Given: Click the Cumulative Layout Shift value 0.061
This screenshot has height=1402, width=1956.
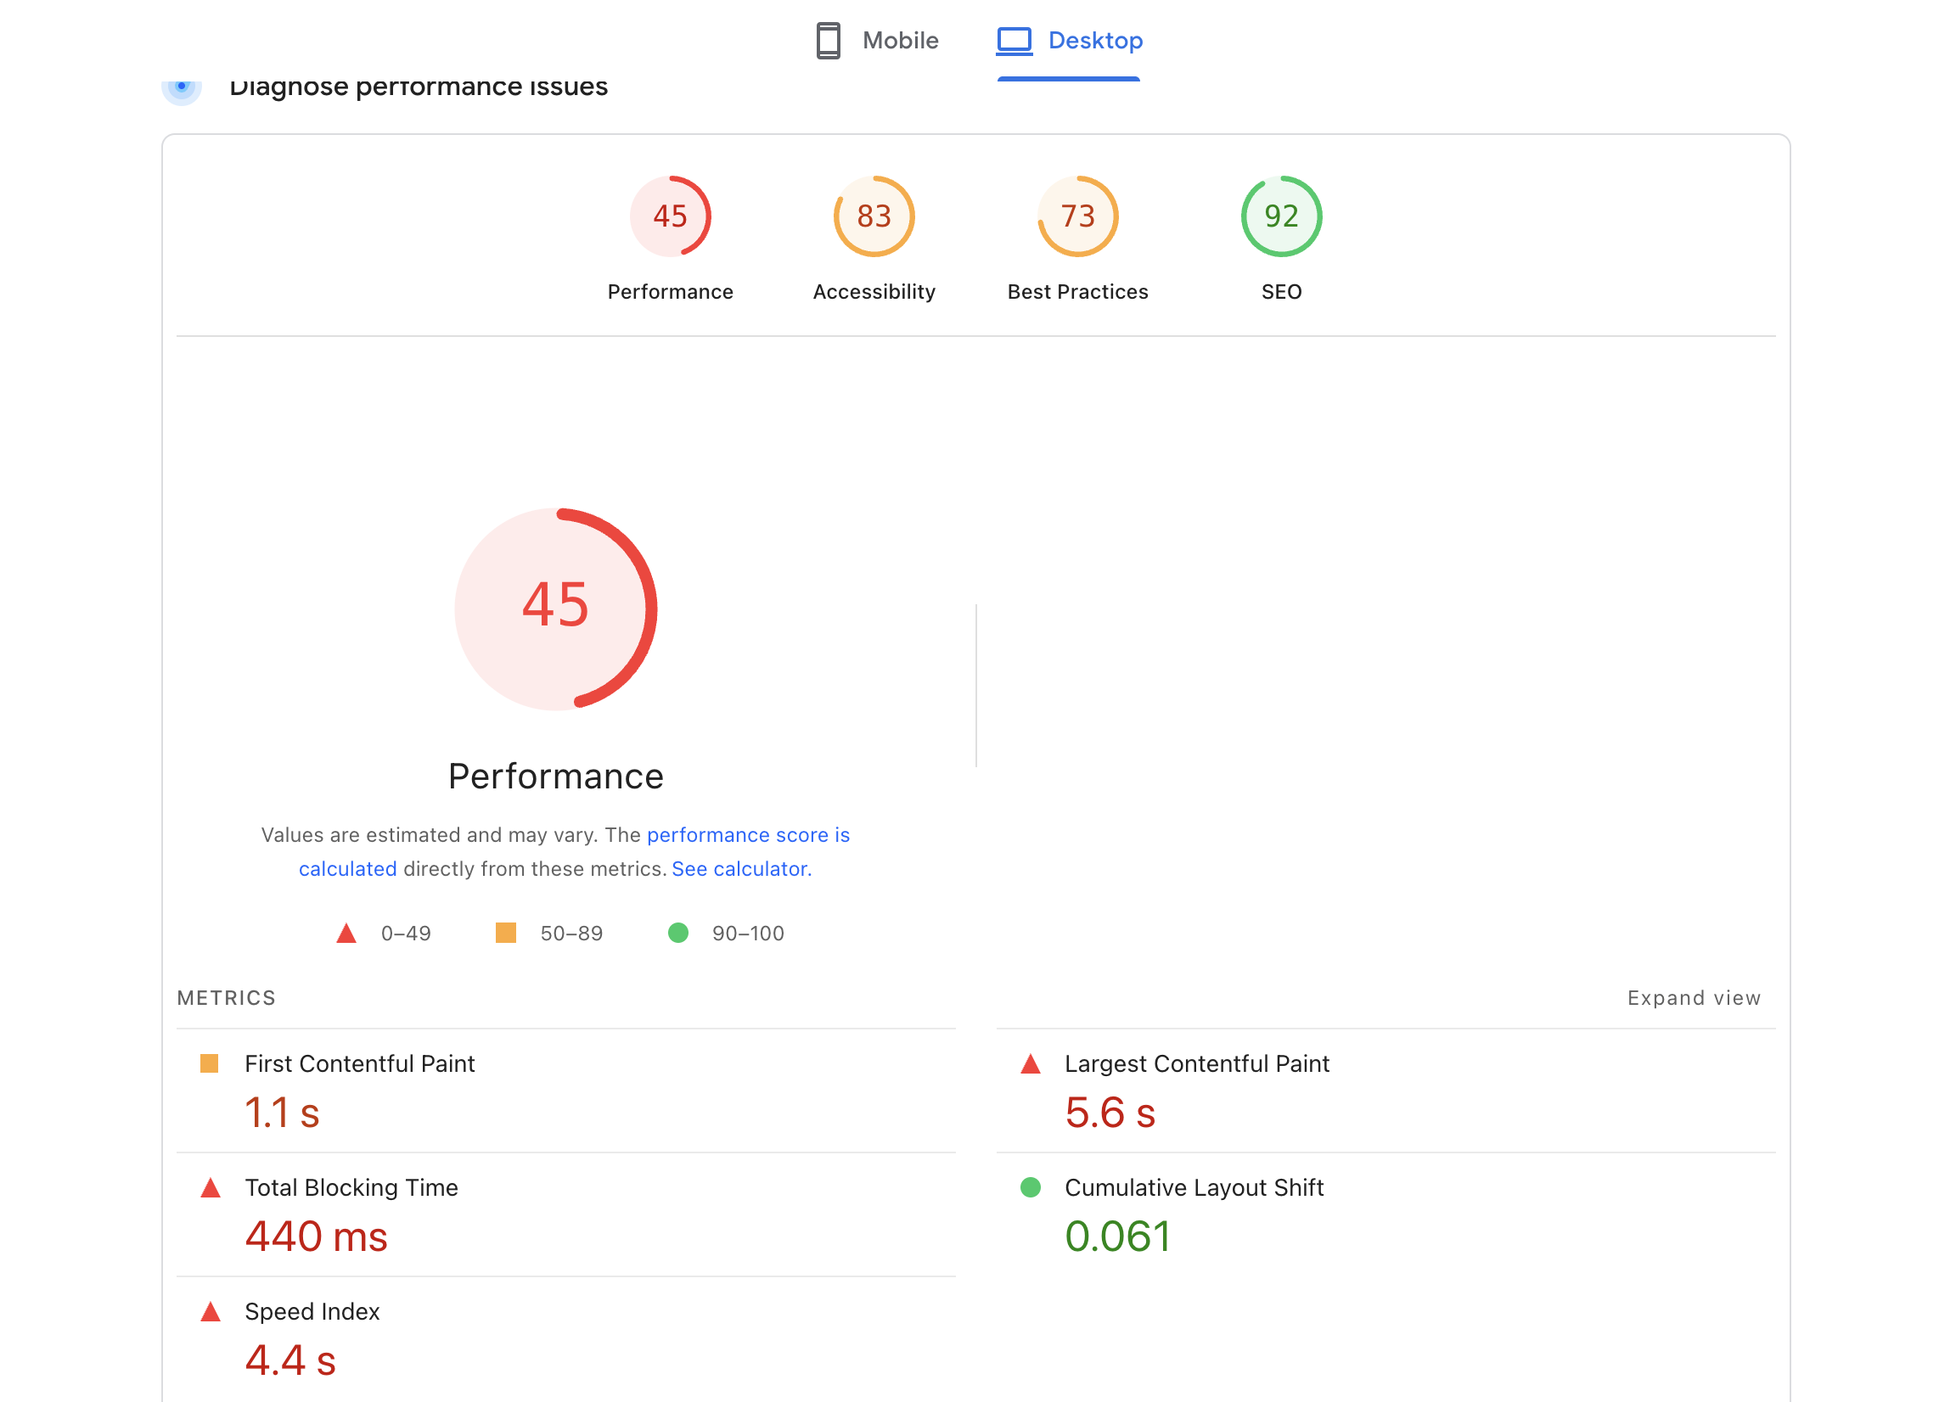Looking at the screenshot, I should pos(1117,1236).
